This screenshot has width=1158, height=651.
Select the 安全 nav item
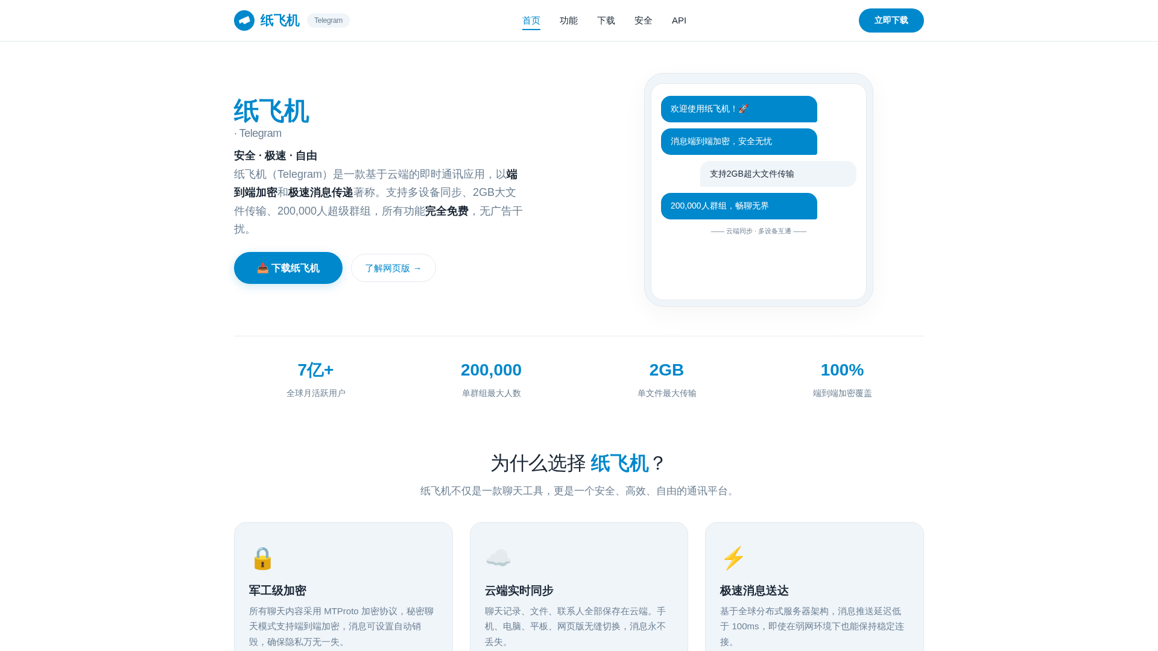pyautogui.click(x=644, y=20)
